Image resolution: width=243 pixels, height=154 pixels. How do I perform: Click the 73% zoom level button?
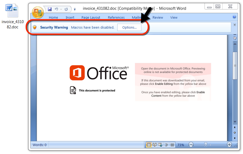181,145
